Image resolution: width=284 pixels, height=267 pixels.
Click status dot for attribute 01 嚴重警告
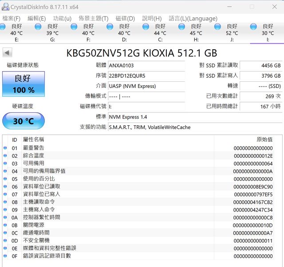pos(5,148)
